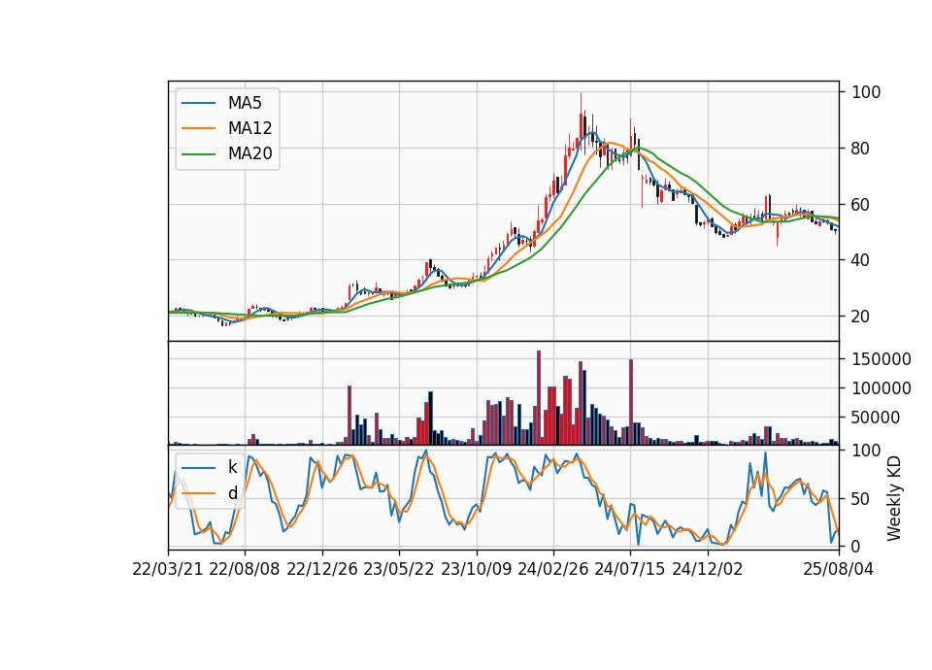932x670 pixels.
Task: Click the MA20 legend label
Action: (x=250, y=153)
